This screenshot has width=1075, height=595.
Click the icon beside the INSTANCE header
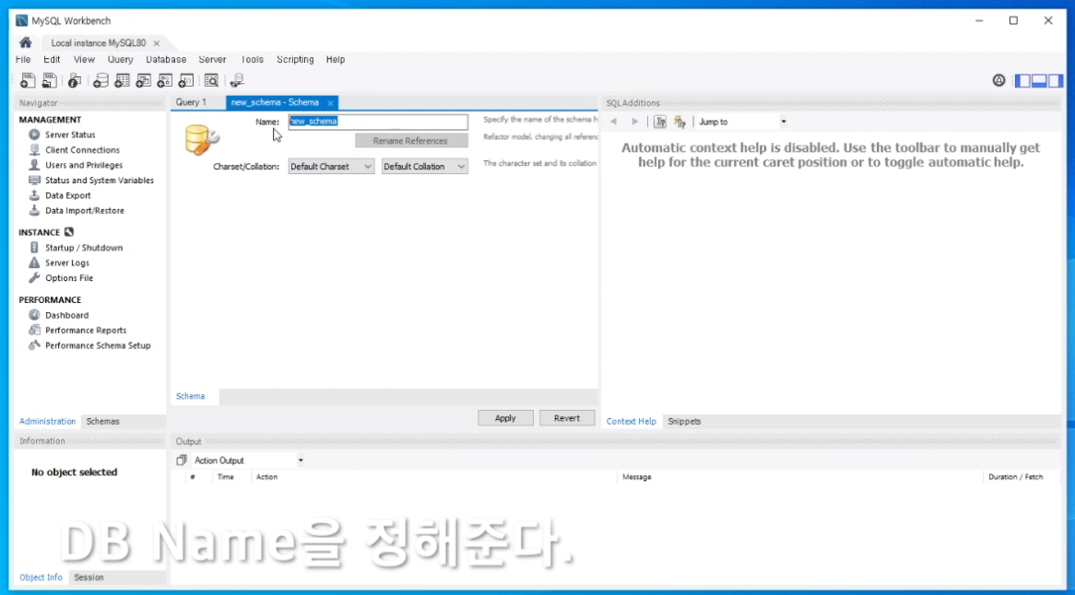tap(68, 232)
